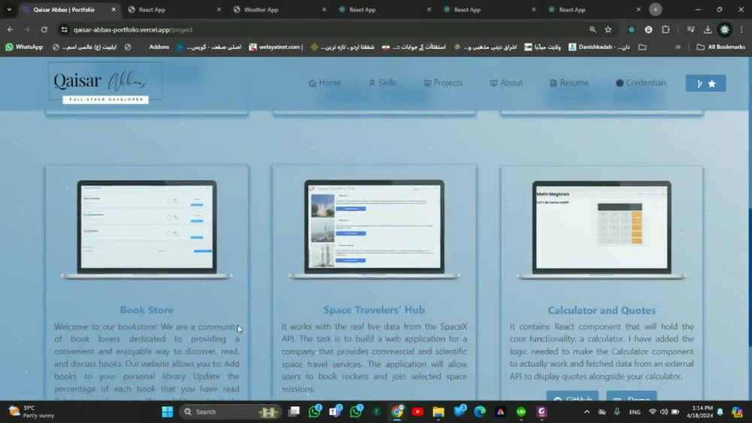Click the GitHub fork and star button

coord(705,83)
